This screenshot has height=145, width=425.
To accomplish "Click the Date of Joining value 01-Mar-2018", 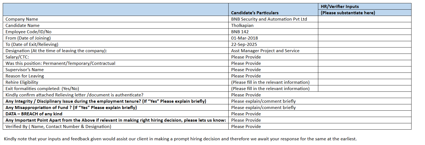I will click(245, 38).
